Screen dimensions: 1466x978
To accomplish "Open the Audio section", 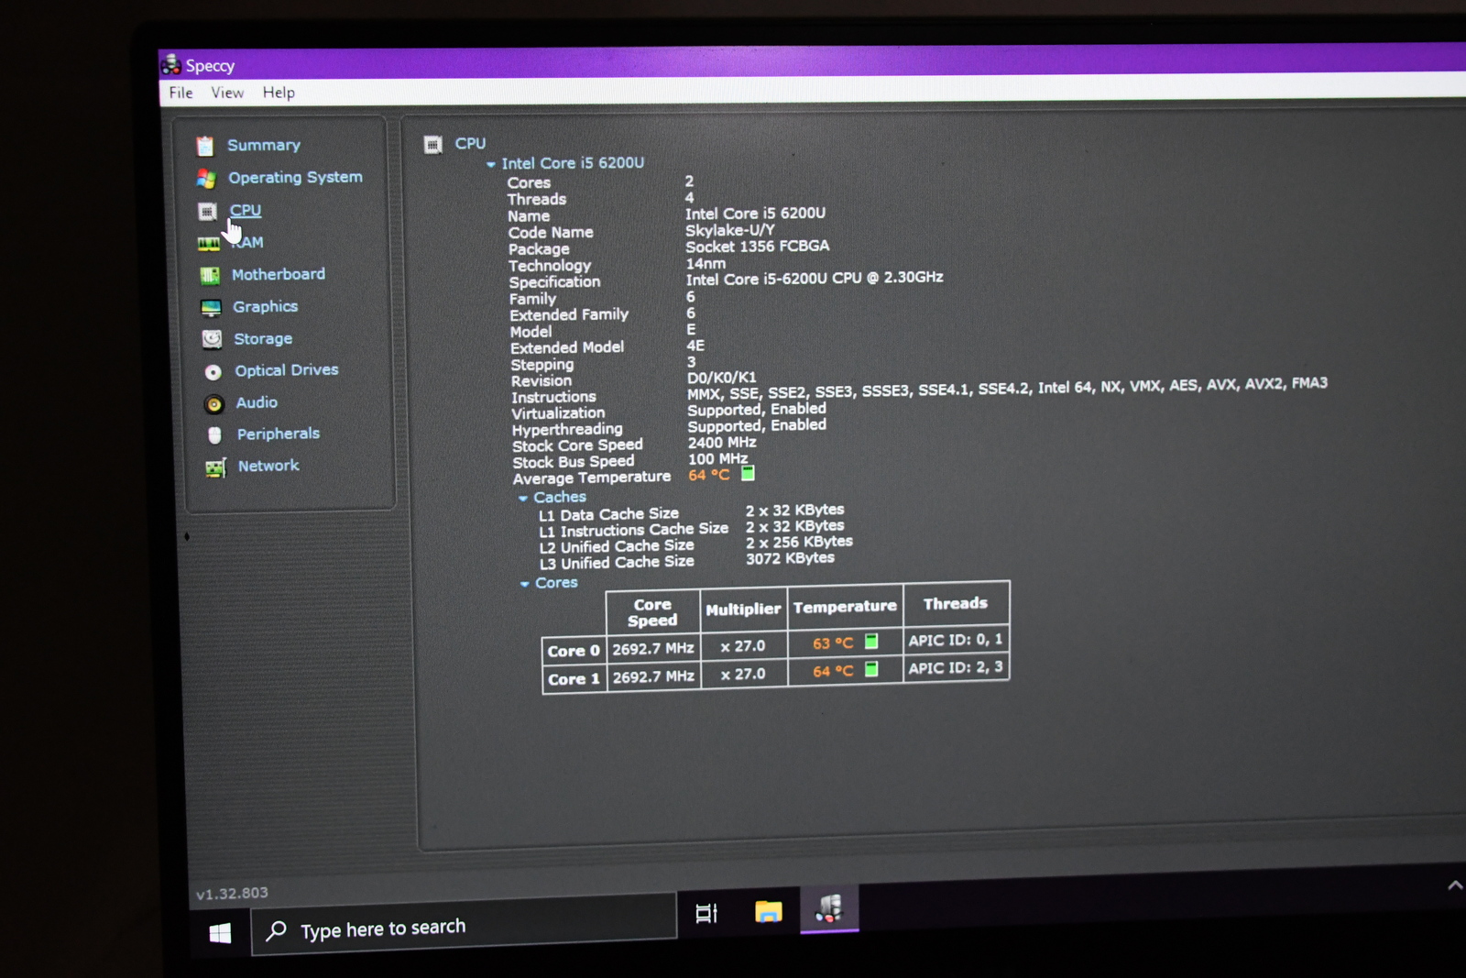I will (257, 402).
